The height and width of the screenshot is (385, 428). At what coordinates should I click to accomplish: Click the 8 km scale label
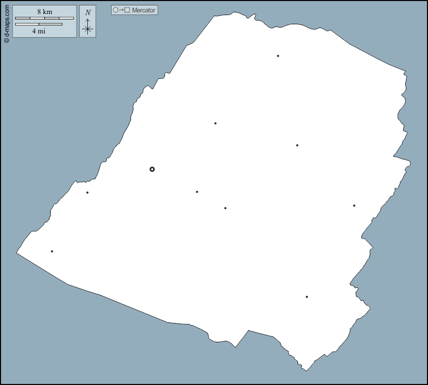point(44,11)
